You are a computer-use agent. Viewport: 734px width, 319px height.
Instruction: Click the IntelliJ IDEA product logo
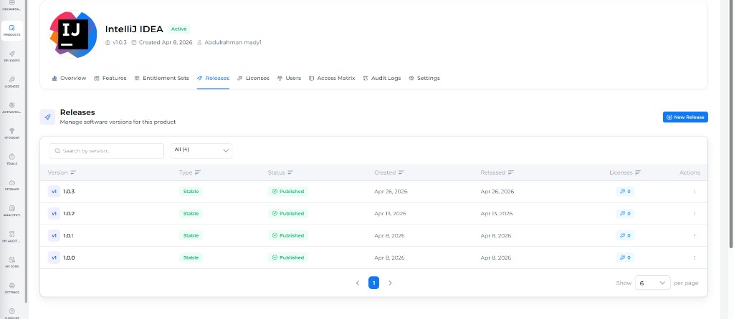coord(74,35)
